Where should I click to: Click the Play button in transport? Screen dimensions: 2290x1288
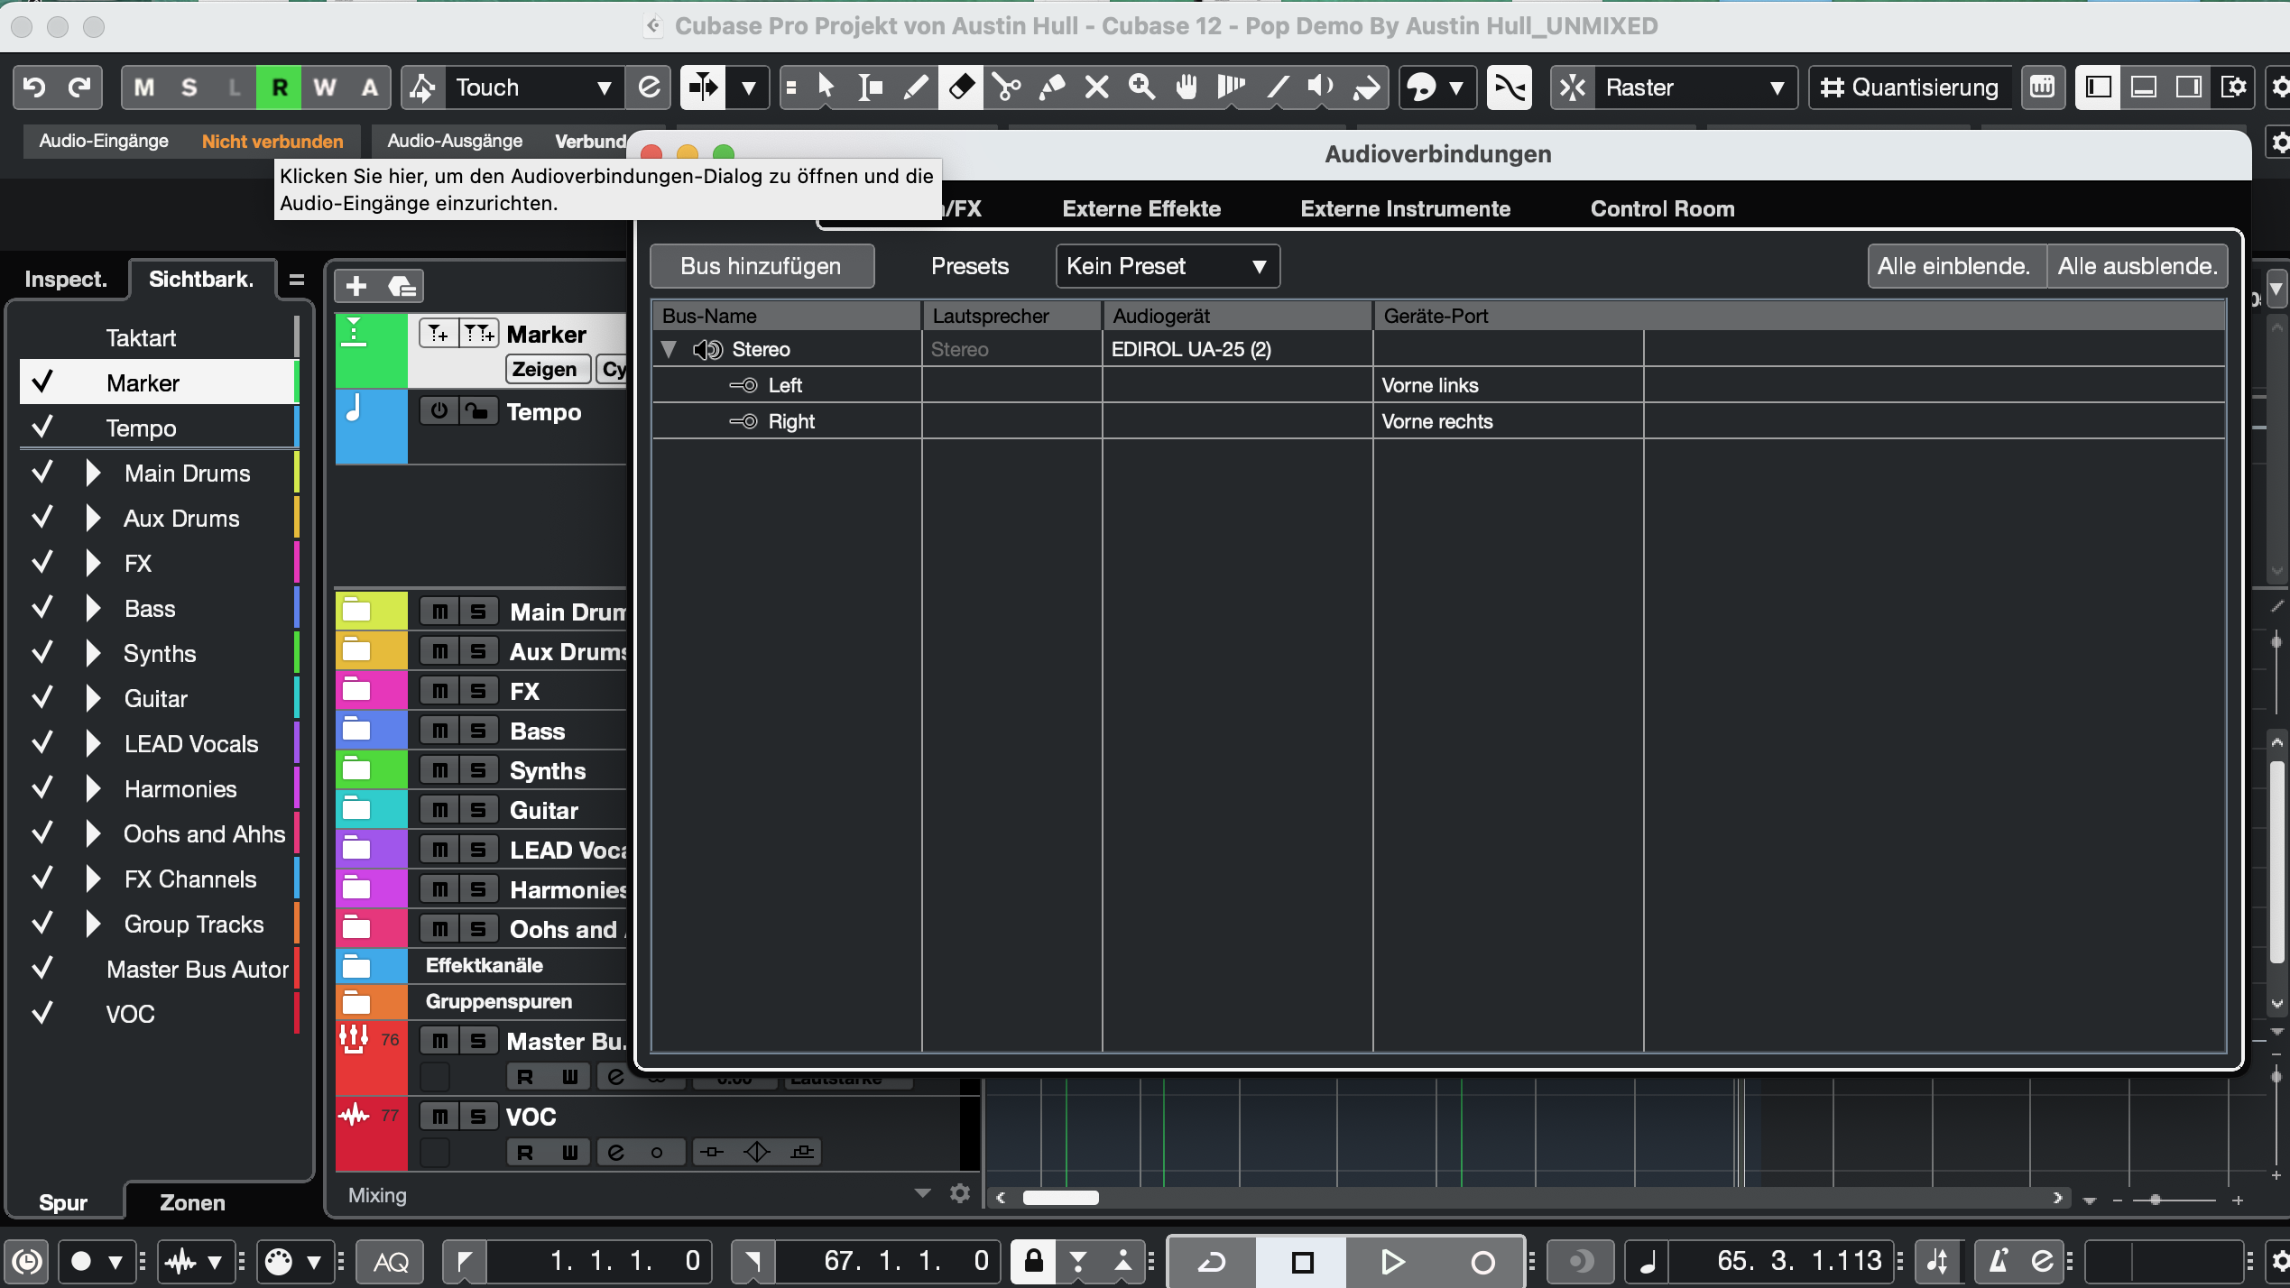pyautogui.click(x=1392, y=1261)
